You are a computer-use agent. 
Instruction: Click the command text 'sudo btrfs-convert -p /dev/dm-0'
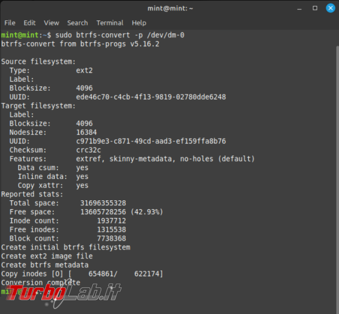[120, 35]
